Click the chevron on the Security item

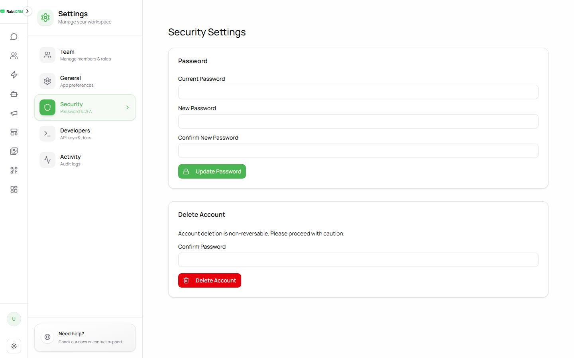pyautogui.click(x=128, y=107)
